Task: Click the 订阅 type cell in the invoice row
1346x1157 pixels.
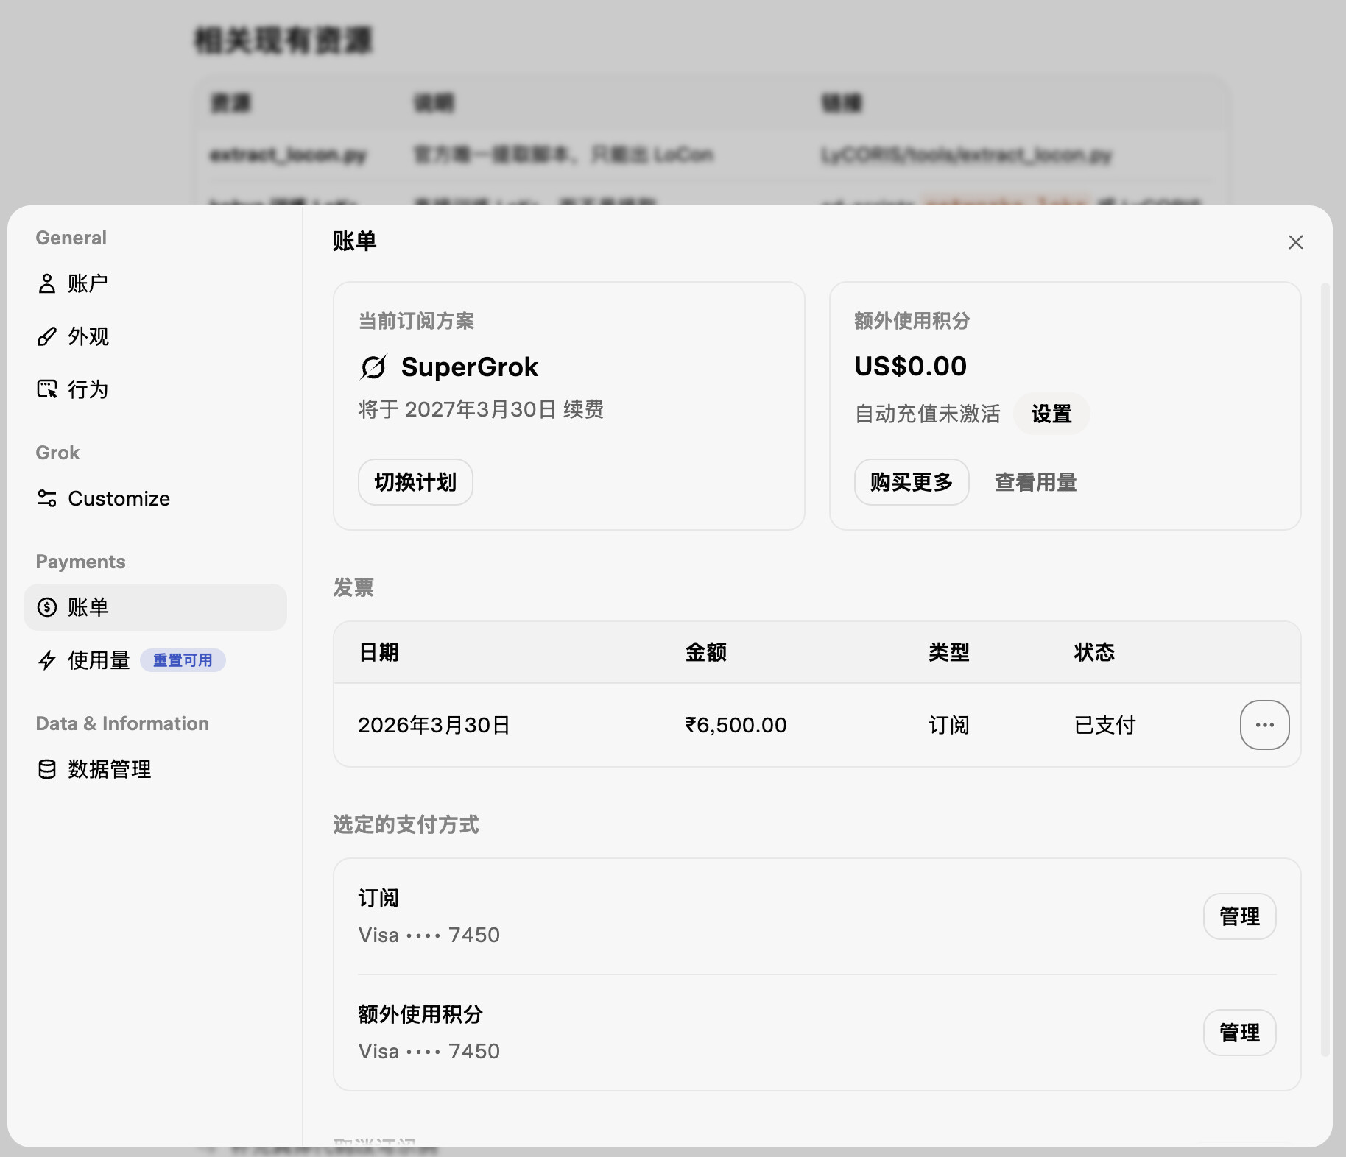Action: point(949,725)
